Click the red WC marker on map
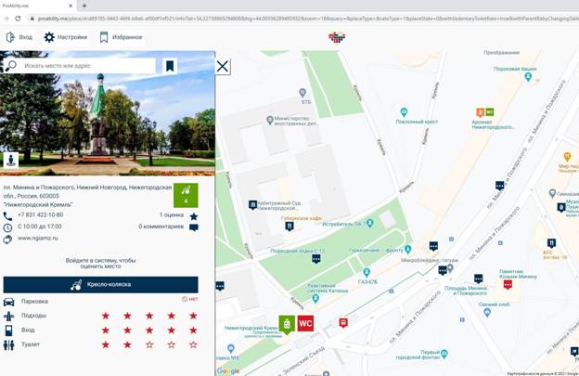This screenshot has width=579, height=376. click(305, 324)
